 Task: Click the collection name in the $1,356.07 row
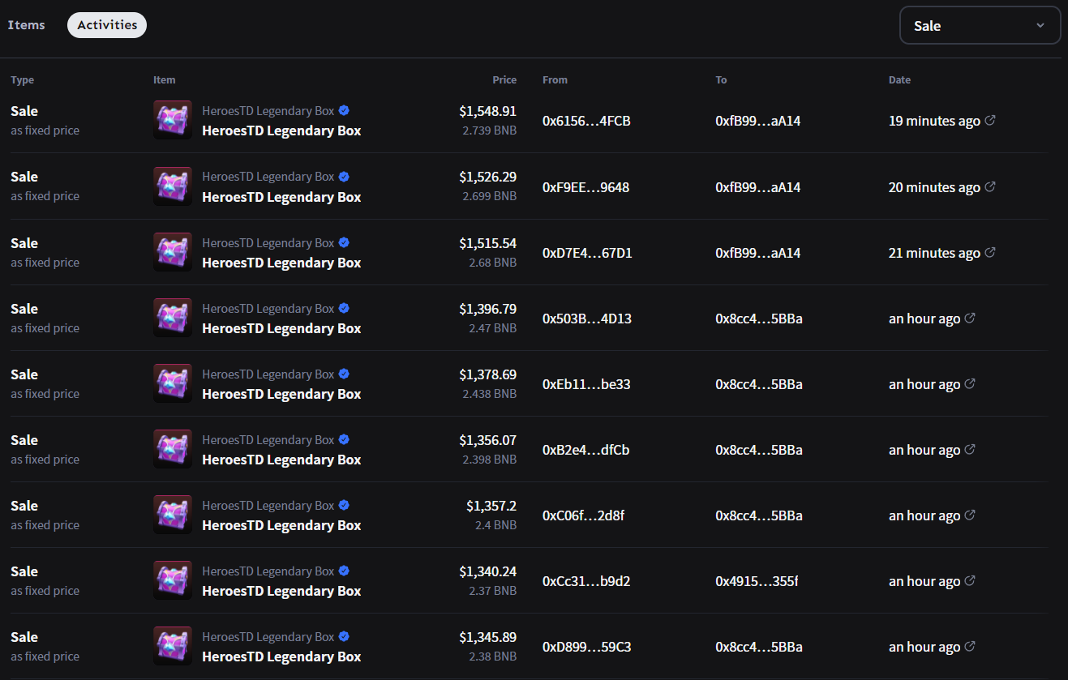(x=268, y=440)
